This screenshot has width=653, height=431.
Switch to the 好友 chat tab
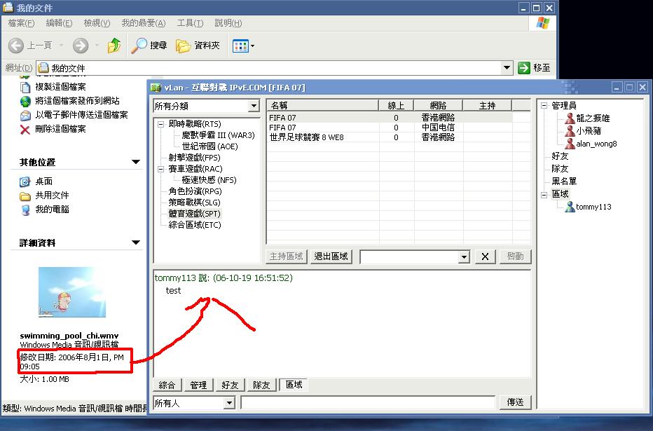(230, 385)
